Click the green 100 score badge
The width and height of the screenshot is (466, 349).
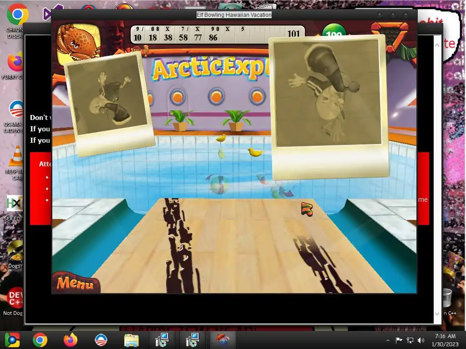point(334,31)
